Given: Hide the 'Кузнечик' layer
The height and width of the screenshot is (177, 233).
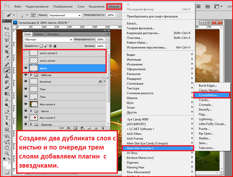Looking at the screenshot, I should [26, 81].
